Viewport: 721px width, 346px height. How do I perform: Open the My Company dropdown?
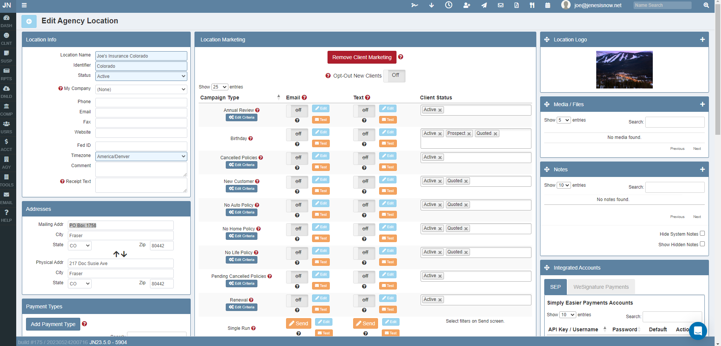coord(141,89)
